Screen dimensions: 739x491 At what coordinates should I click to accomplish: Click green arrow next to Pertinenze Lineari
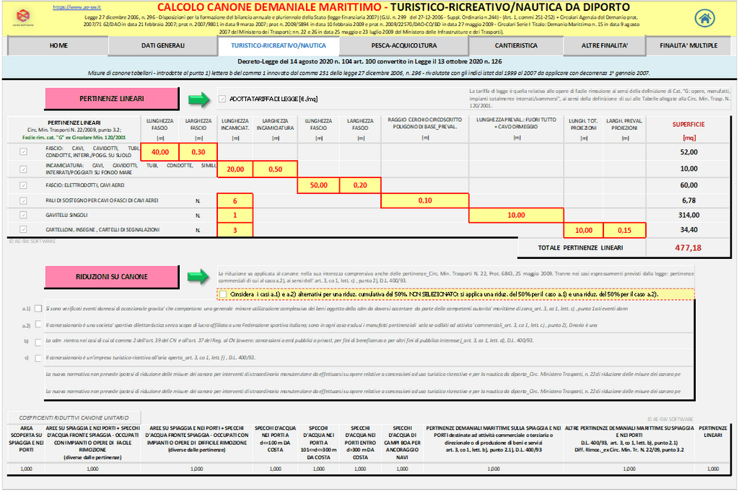[198, 99]
